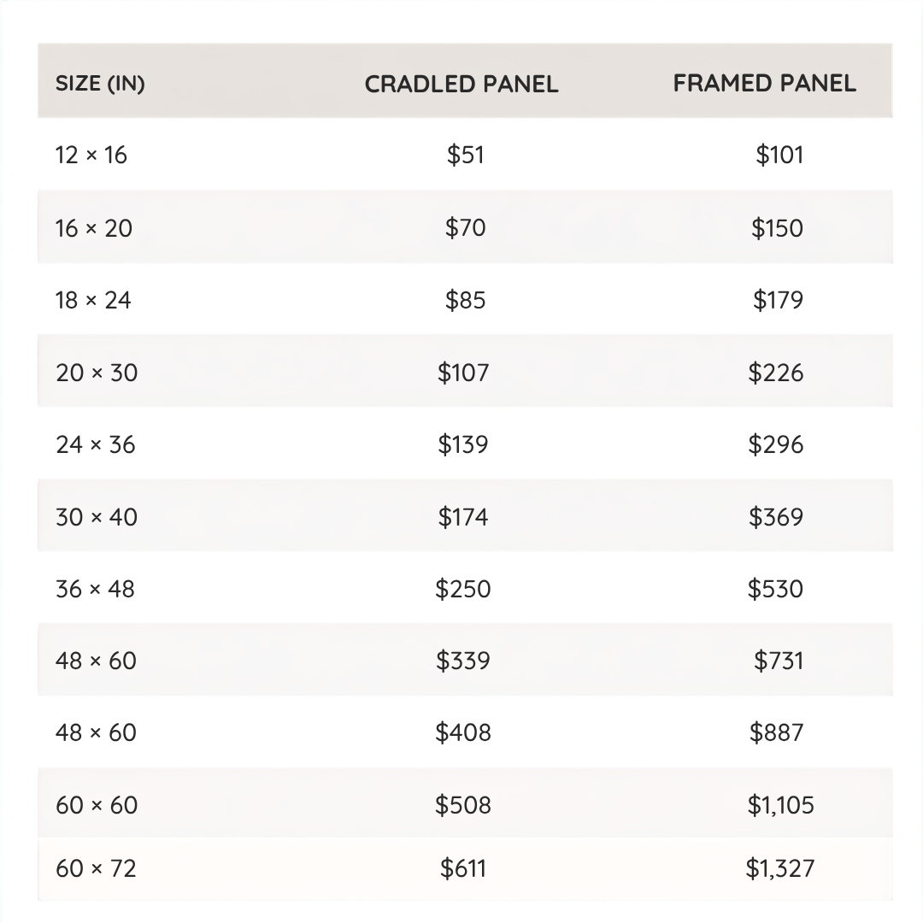Click the $731 framed panel price
923x923 pixels.
(779, 661)
